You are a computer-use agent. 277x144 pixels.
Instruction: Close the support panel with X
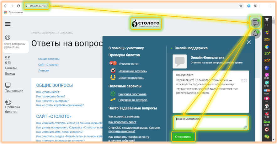[249, 42]
